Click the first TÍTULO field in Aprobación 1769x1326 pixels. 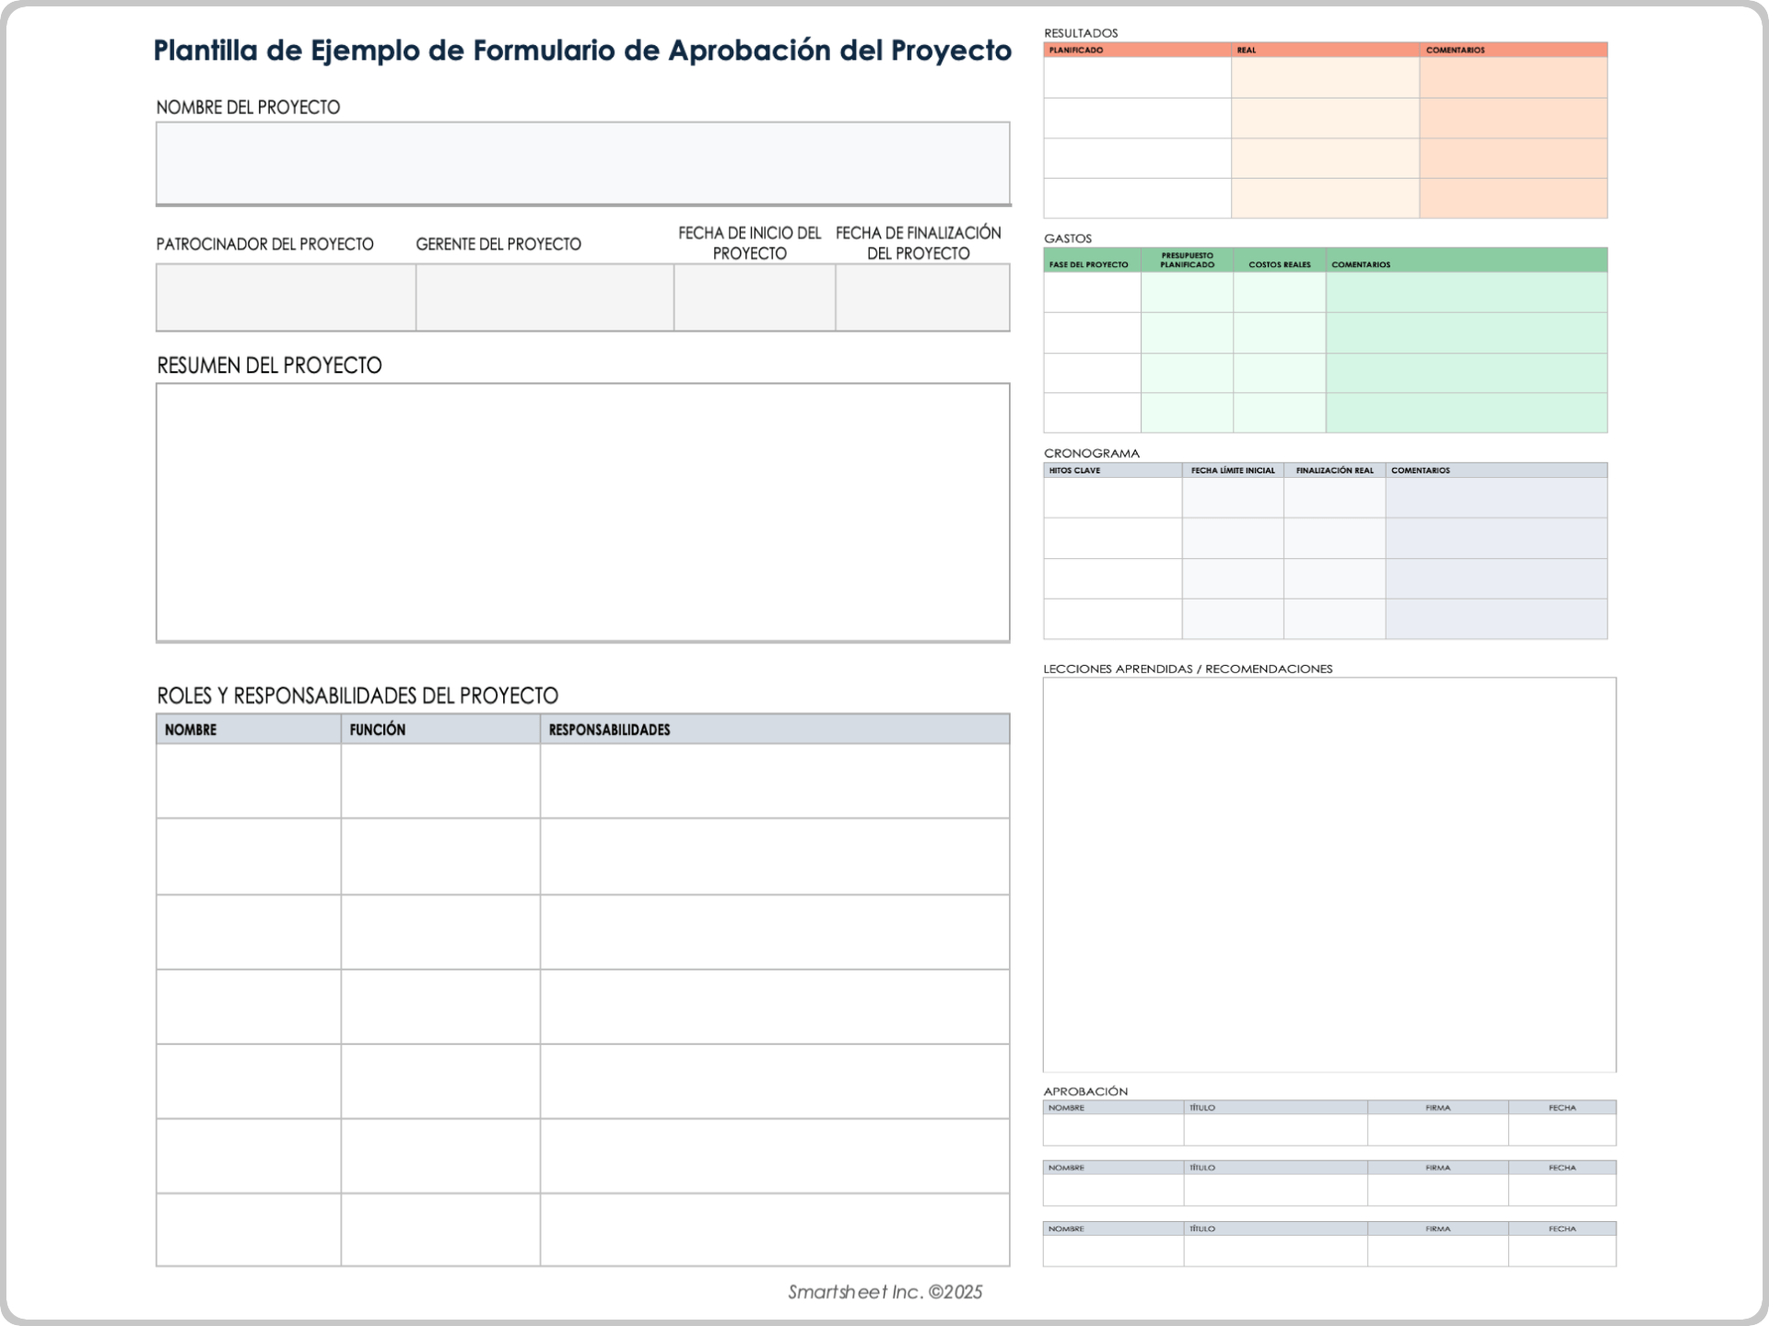pos(1275,1130)
